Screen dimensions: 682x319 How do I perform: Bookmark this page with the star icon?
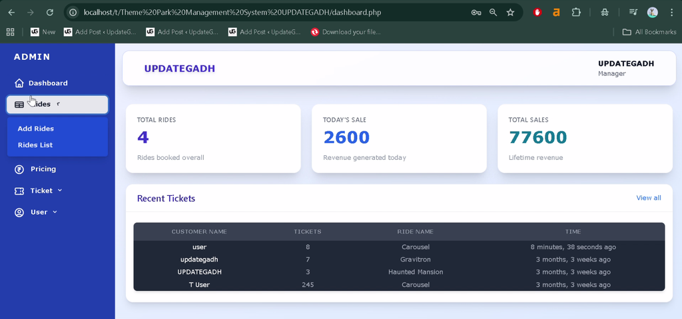(x=510, y=13)
